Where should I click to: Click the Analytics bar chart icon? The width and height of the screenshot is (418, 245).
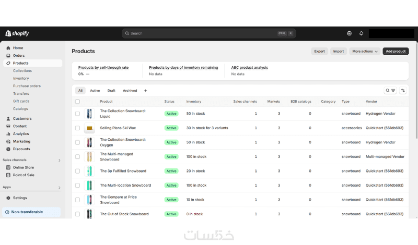8,134
